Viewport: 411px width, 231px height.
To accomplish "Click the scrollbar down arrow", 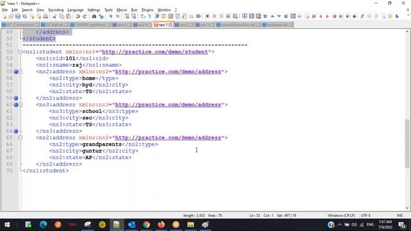I will tap(407, 208).
